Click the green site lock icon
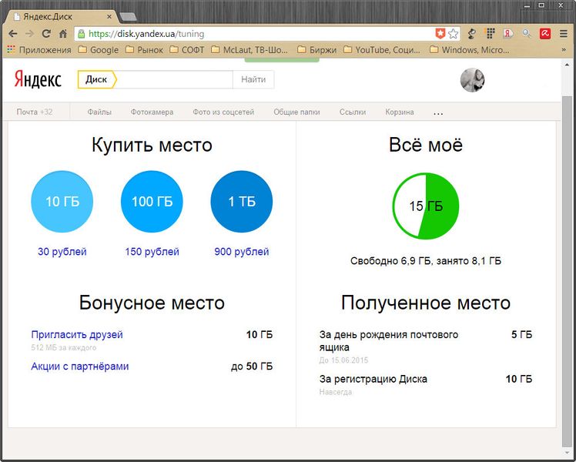Screen dimensions: 576x462 pyautogui.click(x=82, y=34)
